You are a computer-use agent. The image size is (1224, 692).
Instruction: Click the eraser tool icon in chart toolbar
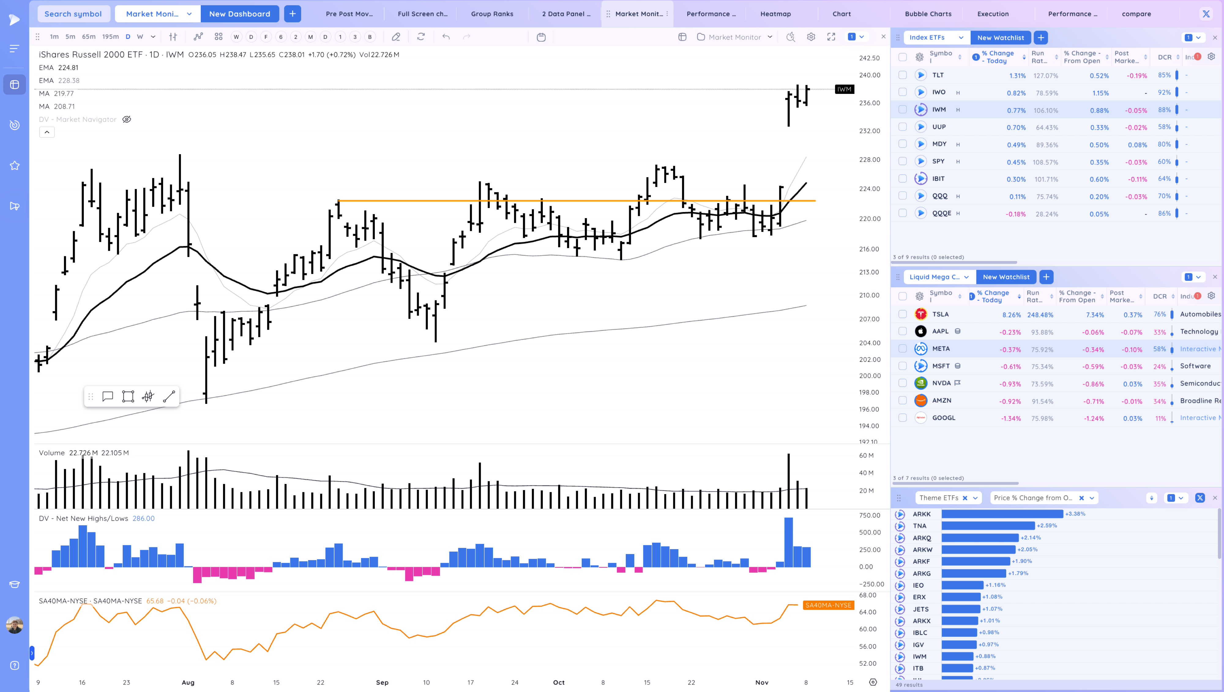pyautogui.click(x=395, y=37)
